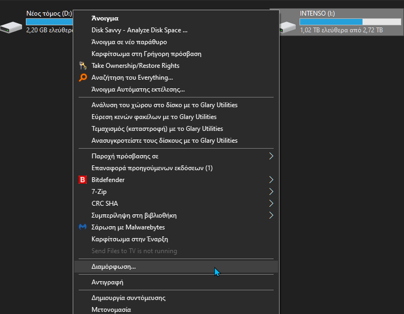This screenshot has height=314, width=404.
Task: Select Εύρεση κενών φακέλων με το Glary Utilities
Action: click(x=176, y=117)
